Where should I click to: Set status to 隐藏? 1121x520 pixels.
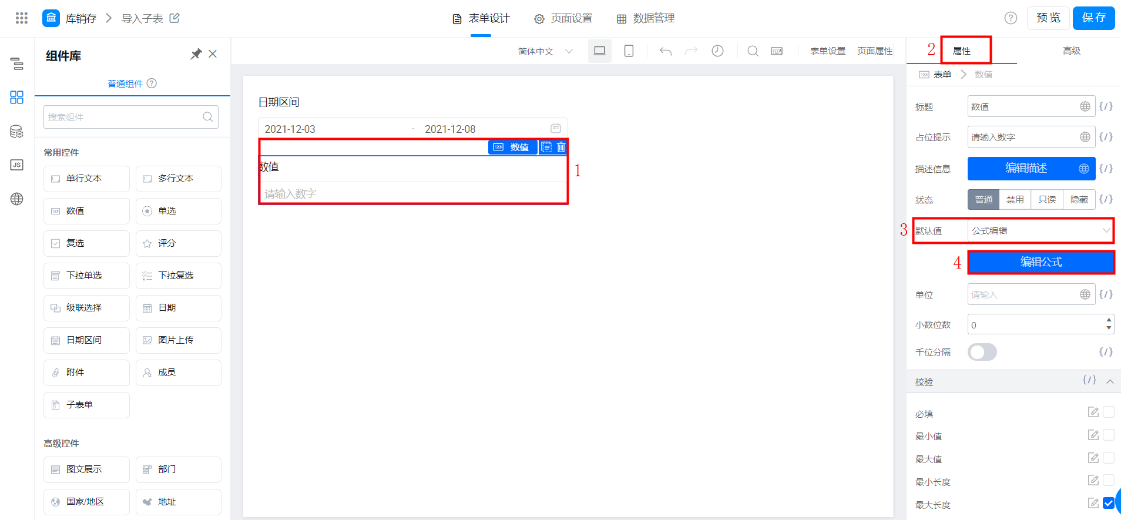pyautogui.click(x=1079, y=200)
